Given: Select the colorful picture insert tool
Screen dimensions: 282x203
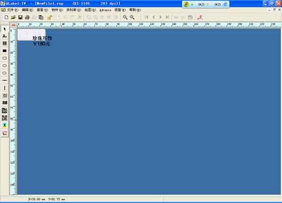Looking at the screenshot, I should 5,125.
